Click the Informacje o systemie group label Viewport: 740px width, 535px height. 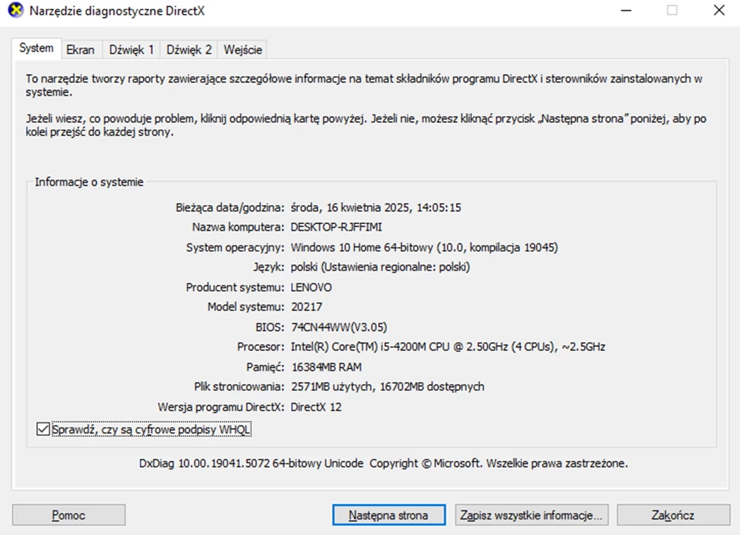pos(89,182)
